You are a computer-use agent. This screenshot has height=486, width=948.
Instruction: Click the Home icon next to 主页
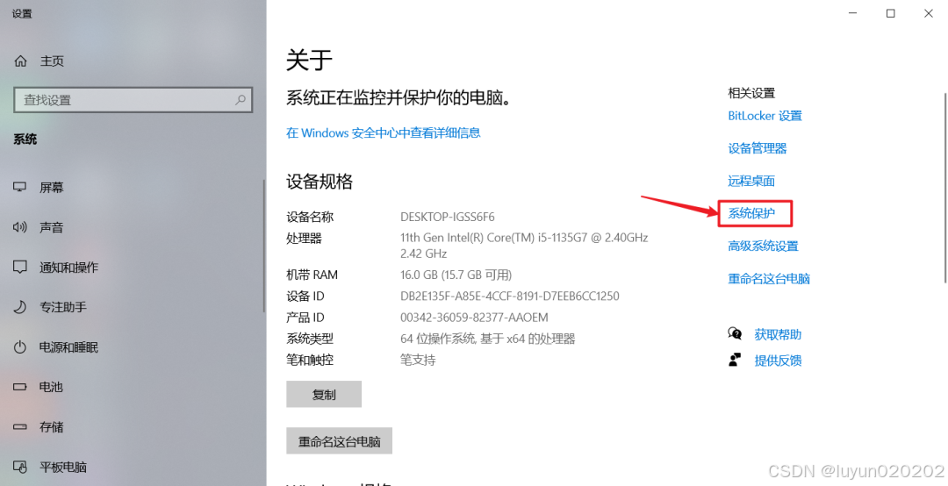click(x=20, y=61)
